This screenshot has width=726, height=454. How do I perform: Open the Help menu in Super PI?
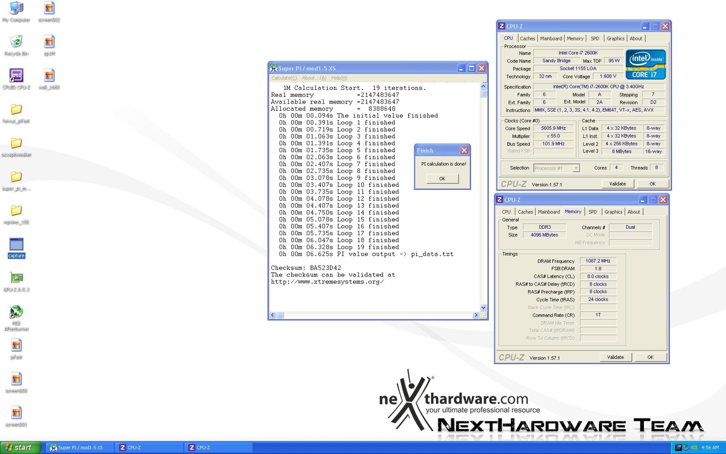coord(339,78)
